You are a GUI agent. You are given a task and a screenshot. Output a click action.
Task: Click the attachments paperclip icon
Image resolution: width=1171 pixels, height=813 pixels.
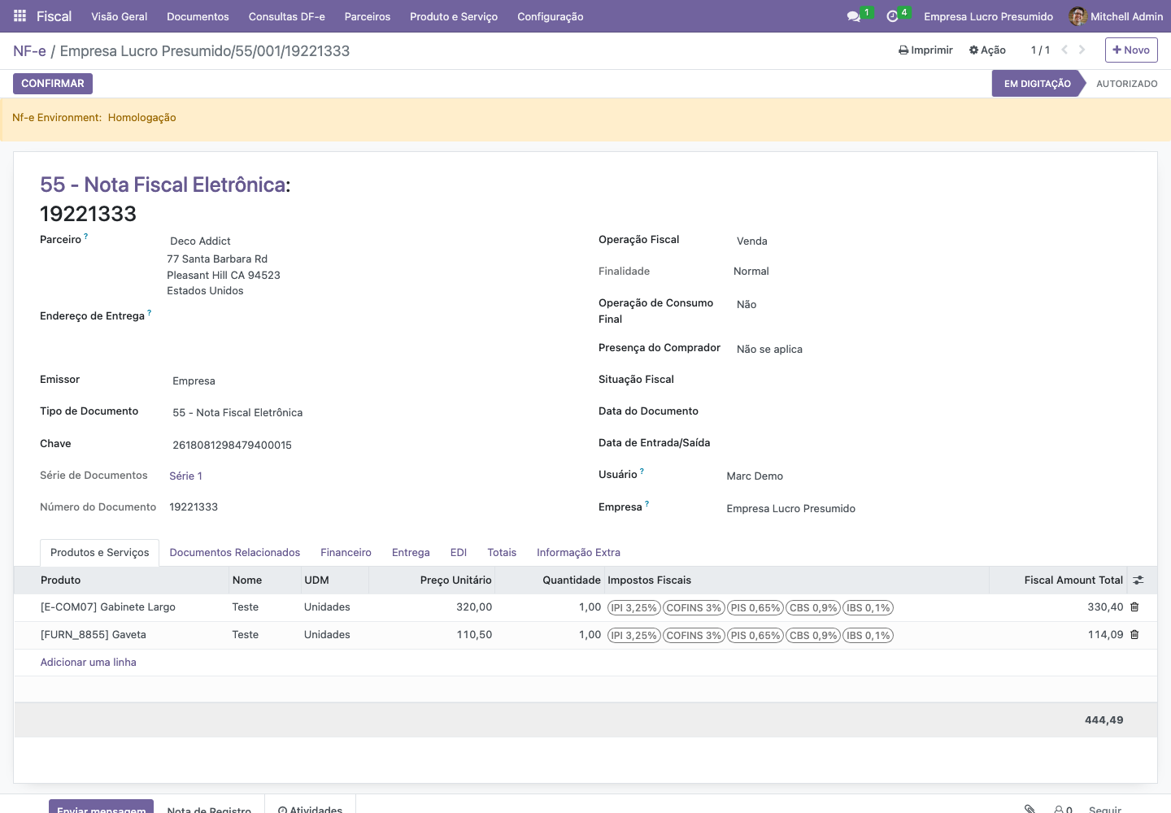[x=1030, y=809]
